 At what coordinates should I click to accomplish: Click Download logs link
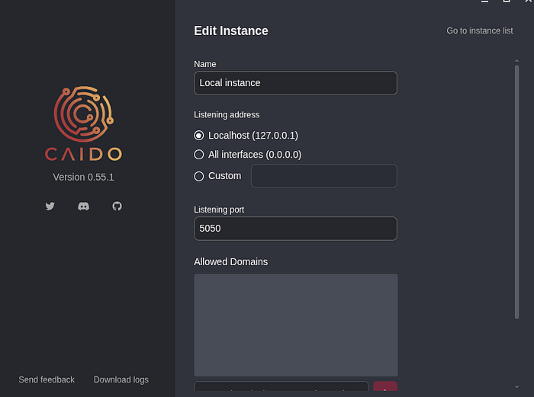tap(121, 379)
